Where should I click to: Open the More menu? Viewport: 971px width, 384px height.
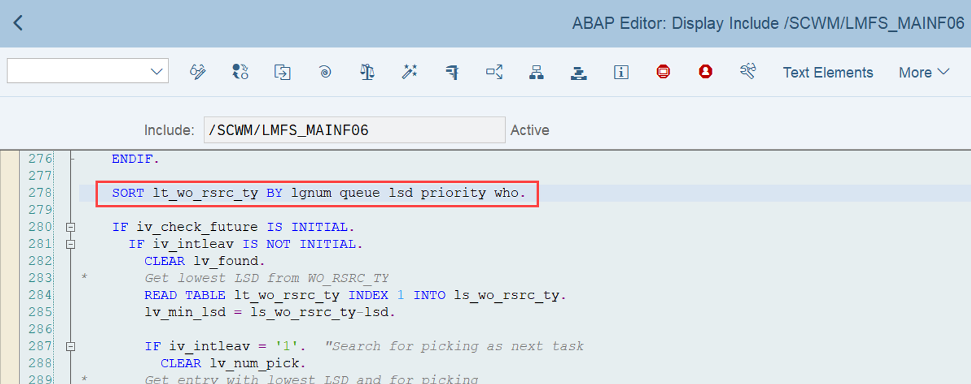924,73
